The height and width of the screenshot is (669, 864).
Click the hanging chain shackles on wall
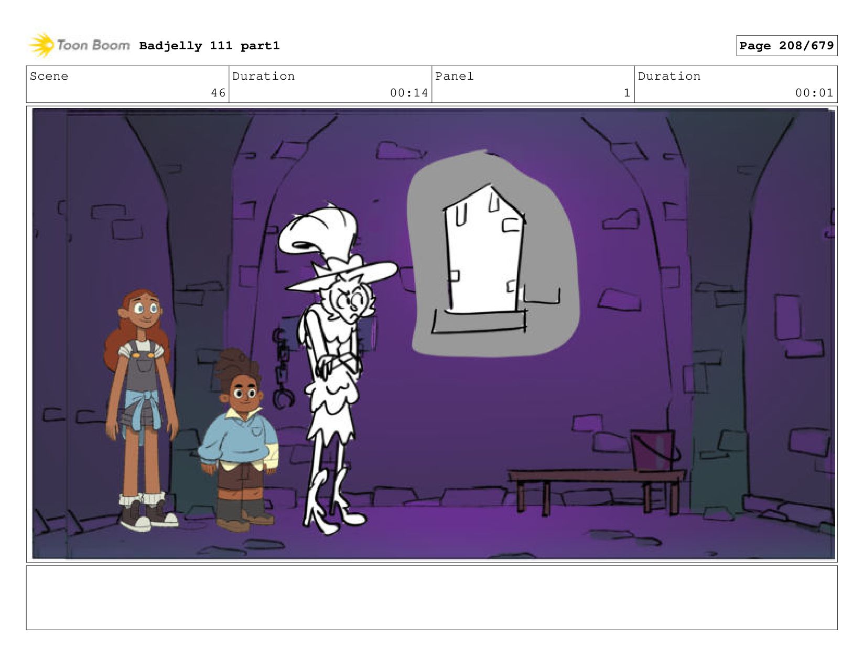[x=283, y=369]
